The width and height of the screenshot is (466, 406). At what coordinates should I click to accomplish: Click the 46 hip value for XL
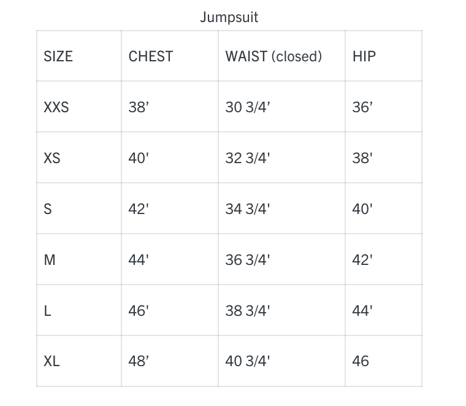361,361
